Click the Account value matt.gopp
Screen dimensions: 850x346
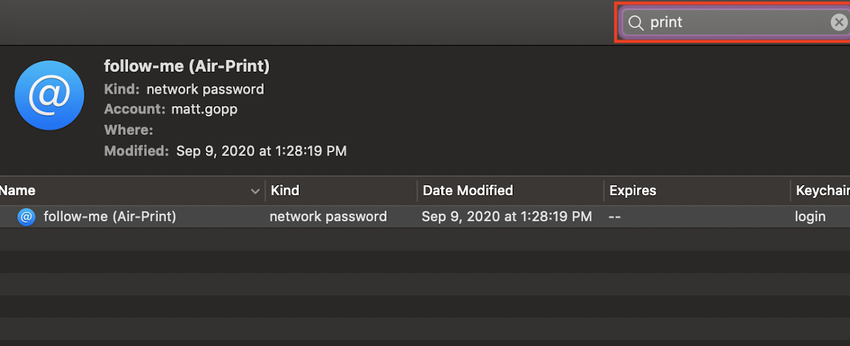[205, 109]
